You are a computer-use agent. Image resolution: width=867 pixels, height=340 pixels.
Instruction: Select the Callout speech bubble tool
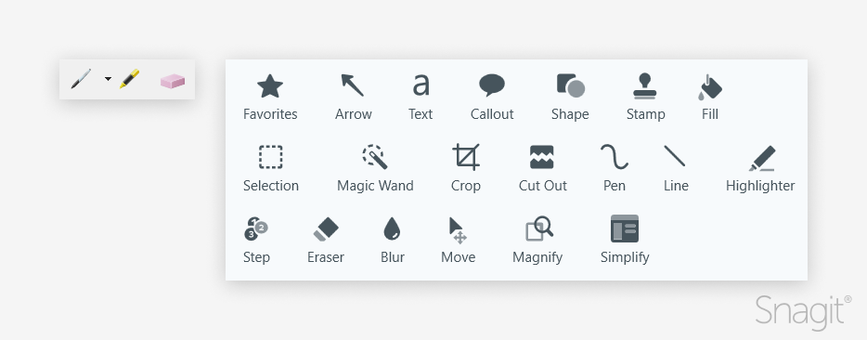492,98
